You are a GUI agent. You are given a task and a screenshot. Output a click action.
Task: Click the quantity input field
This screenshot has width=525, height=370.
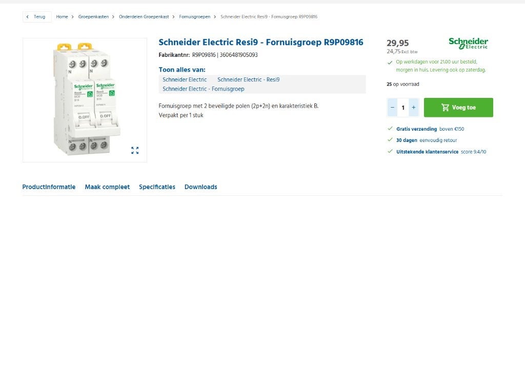point(403,108)
